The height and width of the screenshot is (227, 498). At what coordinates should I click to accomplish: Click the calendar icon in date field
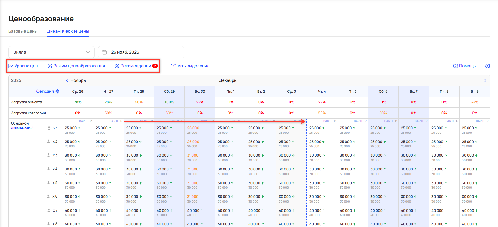104,52
